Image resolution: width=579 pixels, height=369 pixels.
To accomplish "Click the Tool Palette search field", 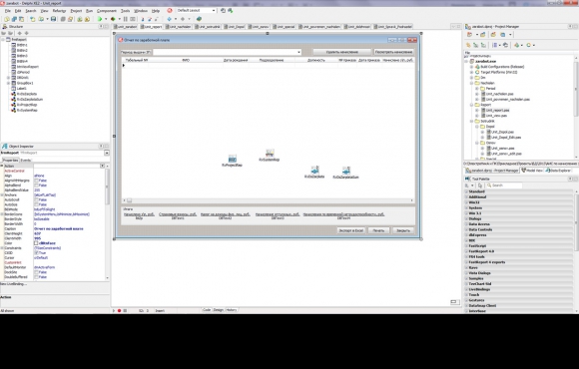I will point(504,185).
